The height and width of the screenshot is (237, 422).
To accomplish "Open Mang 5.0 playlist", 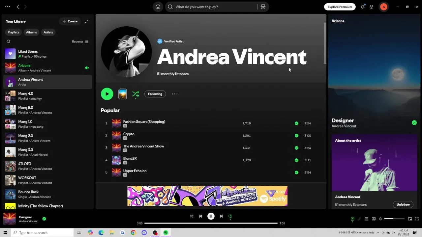I will click(47, 110).
